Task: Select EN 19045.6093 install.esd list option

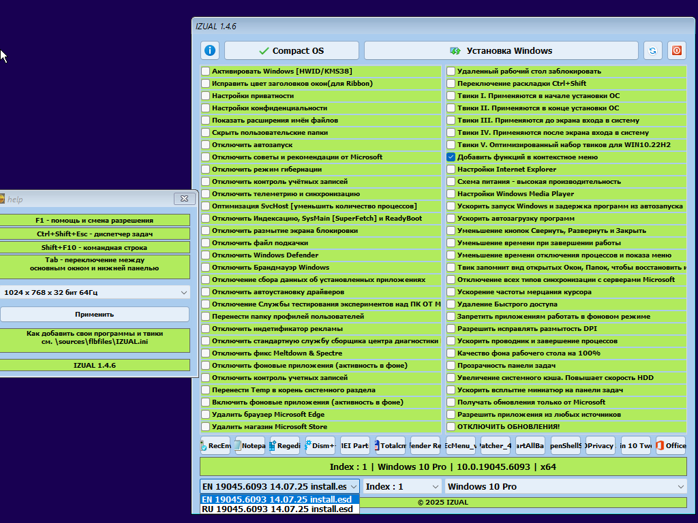Action: (x=279, y=499)
